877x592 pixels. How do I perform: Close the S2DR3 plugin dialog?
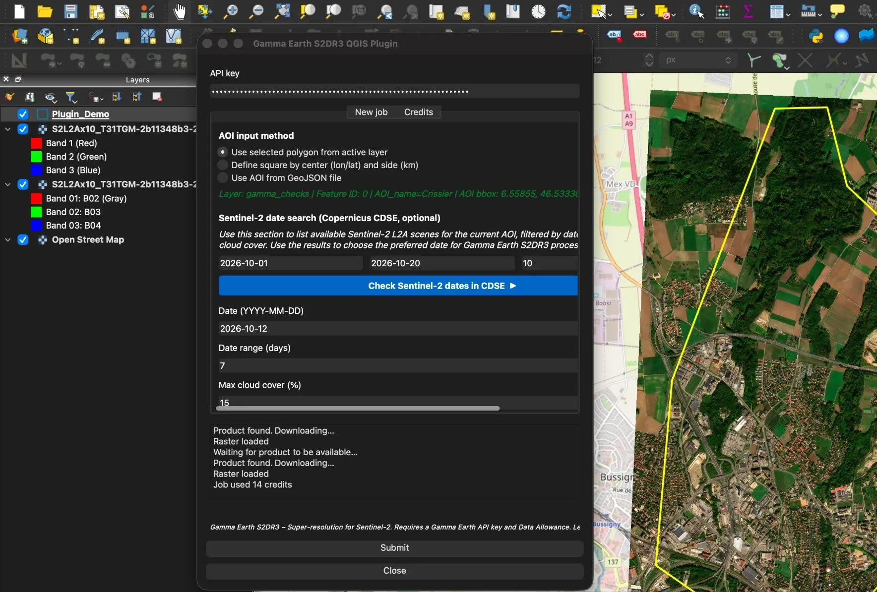click(395, 571)
